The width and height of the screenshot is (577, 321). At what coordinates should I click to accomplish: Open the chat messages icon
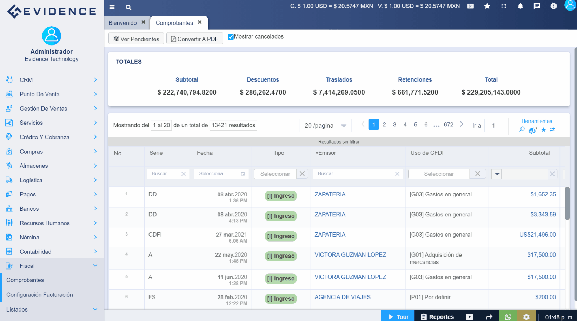[x=537, y=6]
